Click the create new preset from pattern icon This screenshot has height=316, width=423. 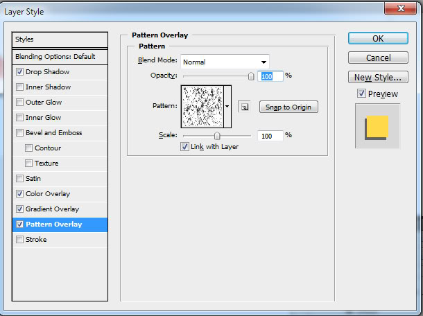(x=244, y=107)
